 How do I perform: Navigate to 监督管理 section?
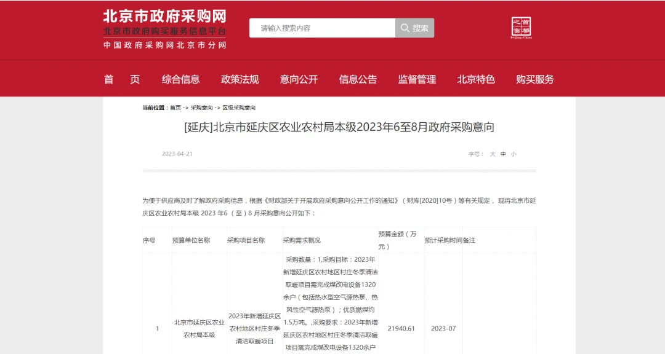417,79
